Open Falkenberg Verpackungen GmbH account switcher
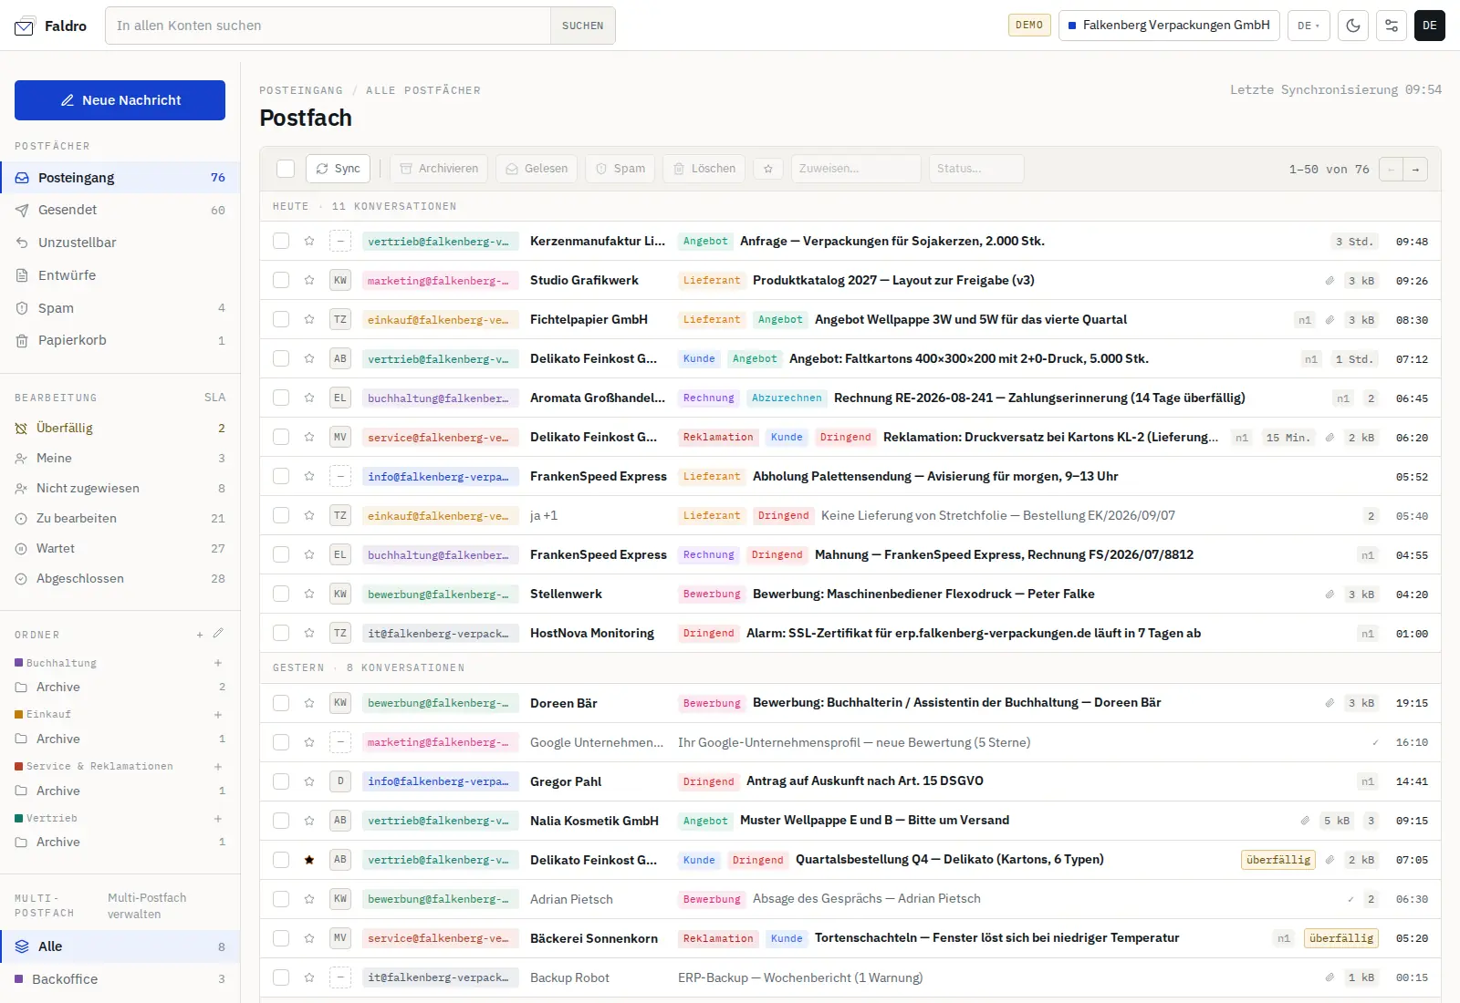 click(1169, 26)
